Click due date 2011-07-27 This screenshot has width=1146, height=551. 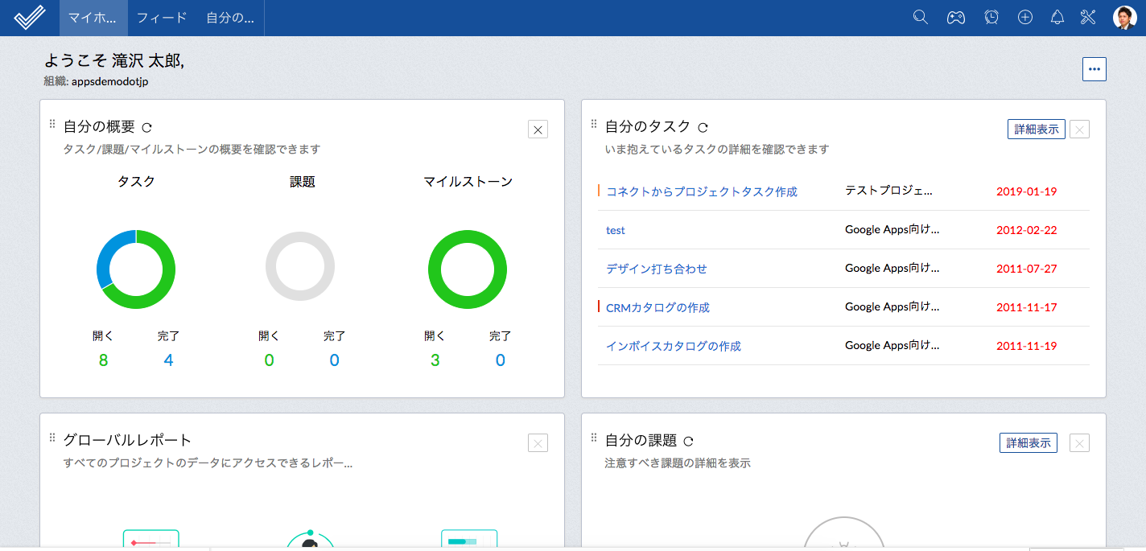tap(1027, 269)
